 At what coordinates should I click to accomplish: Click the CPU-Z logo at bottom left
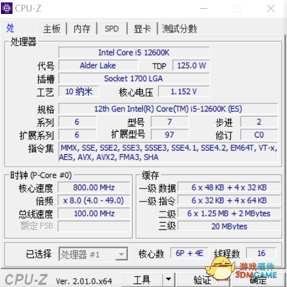[x=26, y=279]
